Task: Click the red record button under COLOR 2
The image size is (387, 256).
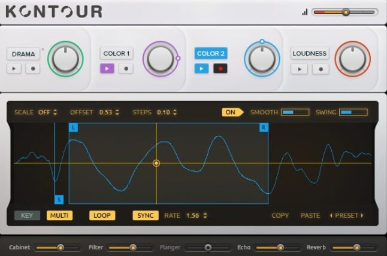Action: [220, 69]
